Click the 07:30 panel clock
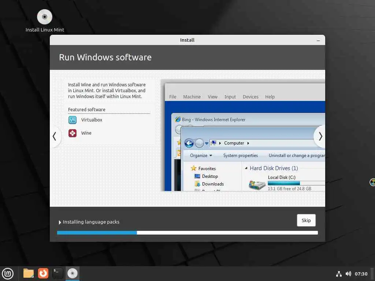The width and height of the screenshot is (375, 281). pos(361,274)
